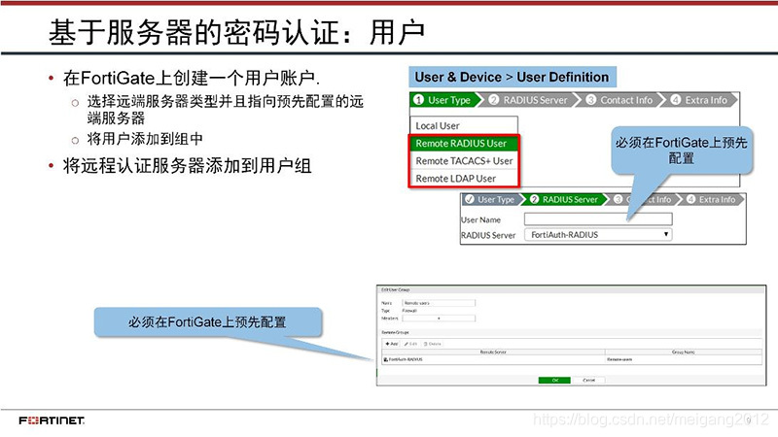Click the User & Device > User Definition breadcrumb
Image resolution: width=778 pixels, height=437 pixels.
click(513, 78)
